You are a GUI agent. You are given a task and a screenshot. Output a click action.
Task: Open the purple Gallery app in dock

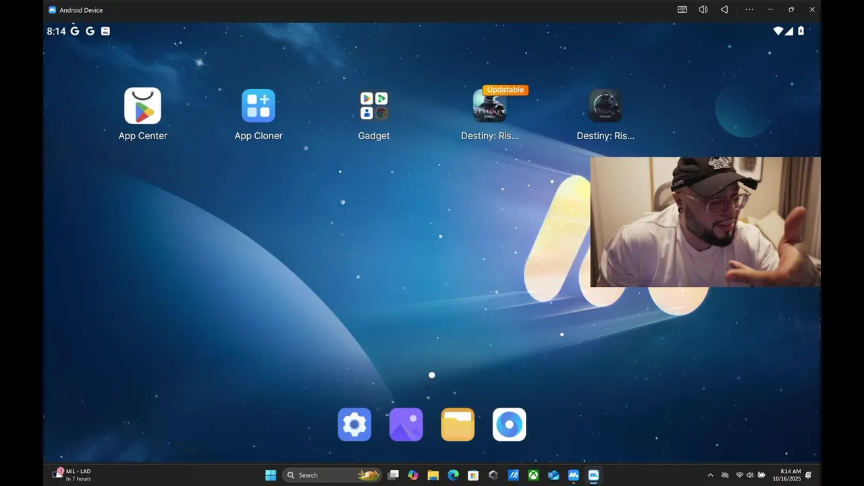(406, 425)
